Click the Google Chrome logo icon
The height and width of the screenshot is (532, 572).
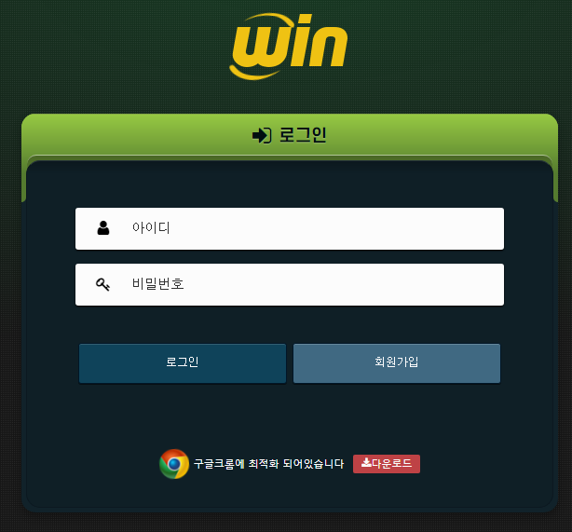point(174,464)
